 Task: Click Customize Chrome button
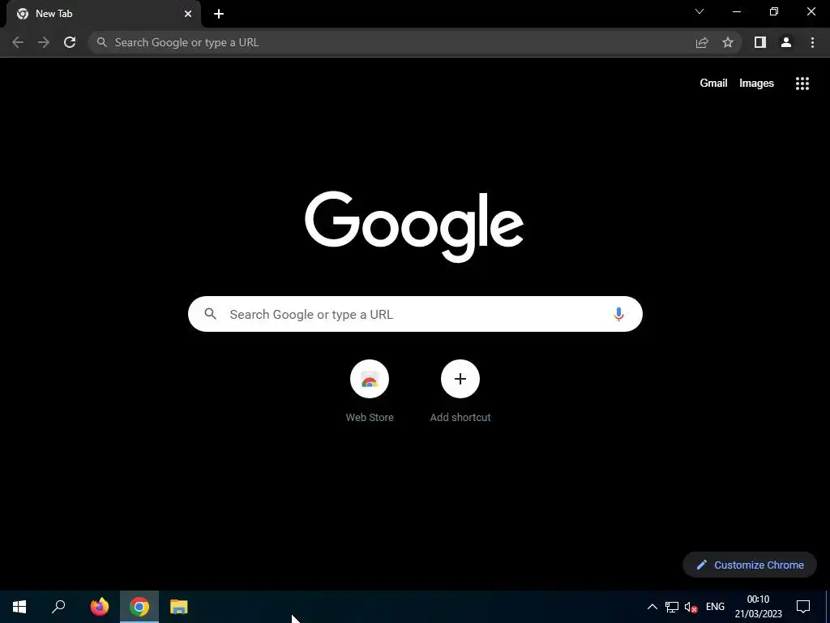coord(750,565)
